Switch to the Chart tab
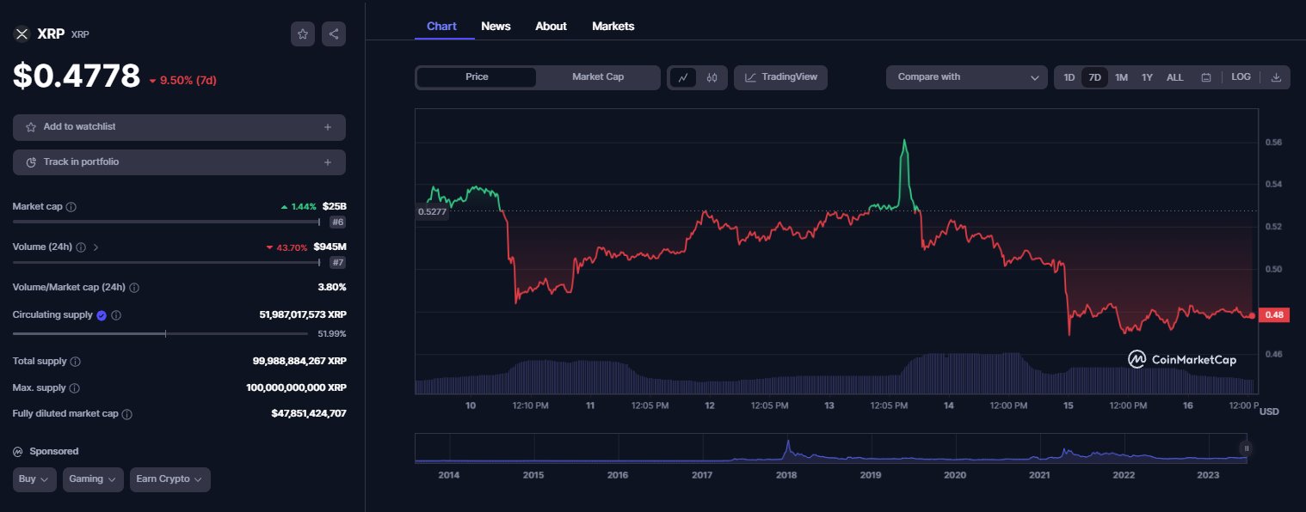This screenshot has height=512, width=1306. click(441, 27)
